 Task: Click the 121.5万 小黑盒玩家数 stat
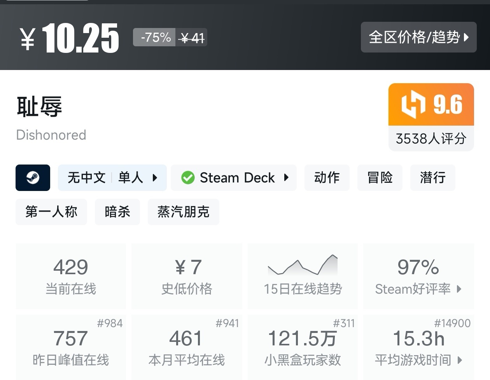click(x=303, y=347)
